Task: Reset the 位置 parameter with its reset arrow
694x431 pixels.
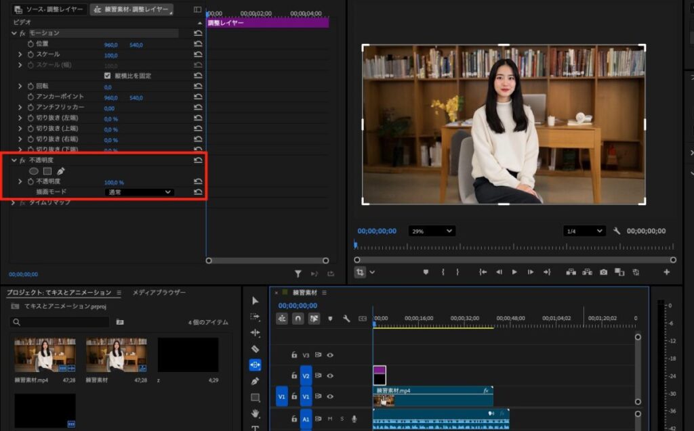Action: [x=198, y=45]
